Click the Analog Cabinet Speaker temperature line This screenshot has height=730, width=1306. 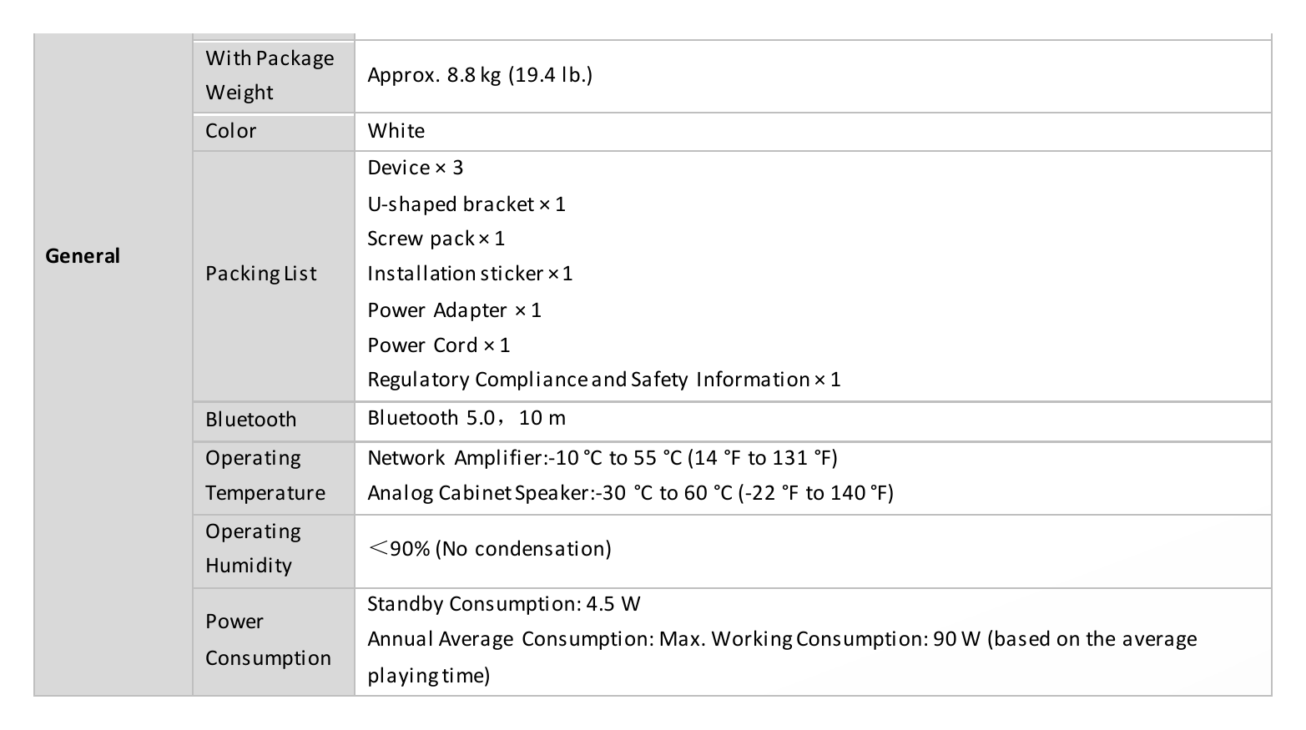[x=631, y=493]
